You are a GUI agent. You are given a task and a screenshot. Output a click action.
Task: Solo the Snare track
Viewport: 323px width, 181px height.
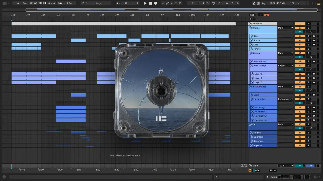click(x=308, y=40)
